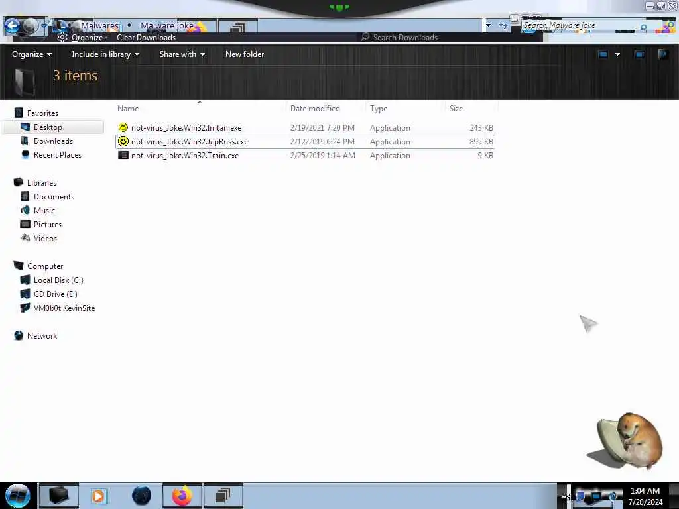The image size is (679, 509).
Task: Open CD Drive (E:)
Action: tap(56, 294)
